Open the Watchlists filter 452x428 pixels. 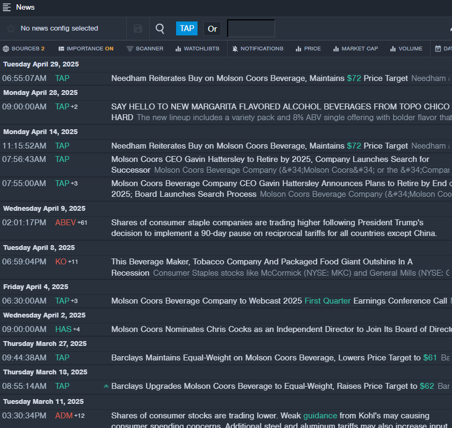point(198,49)
